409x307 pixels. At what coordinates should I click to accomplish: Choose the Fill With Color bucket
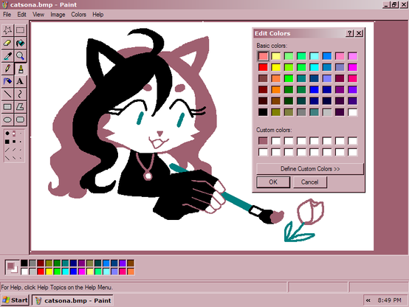point(21,43)
